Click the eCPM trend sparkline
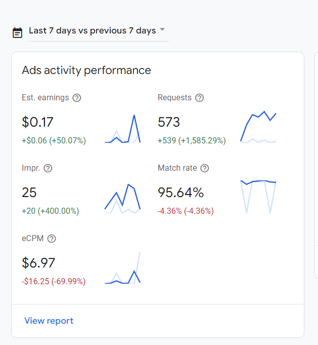 coord(122,269)
